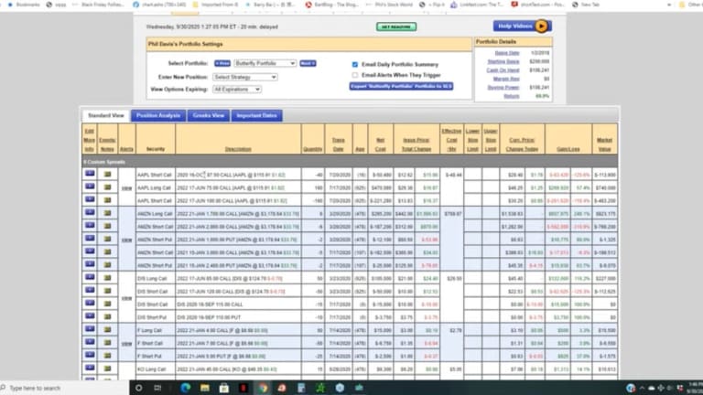This screenshot has width=703, height=395.
Task: Sort by Description column header
Action: (x=238, y=149)
